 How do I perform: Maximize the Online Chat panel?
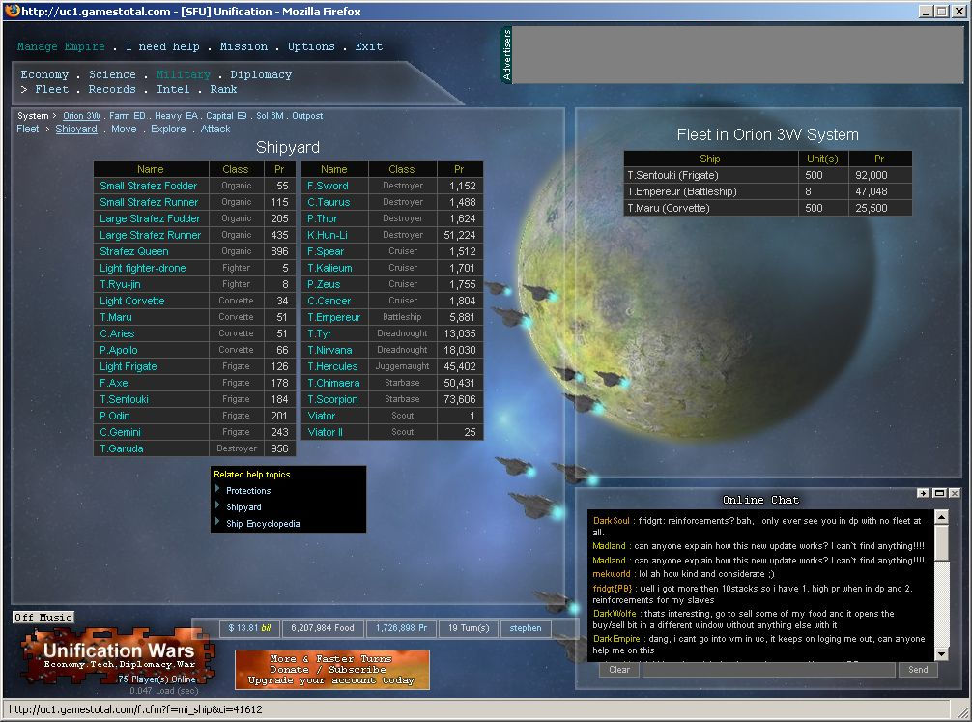(938, 493)
